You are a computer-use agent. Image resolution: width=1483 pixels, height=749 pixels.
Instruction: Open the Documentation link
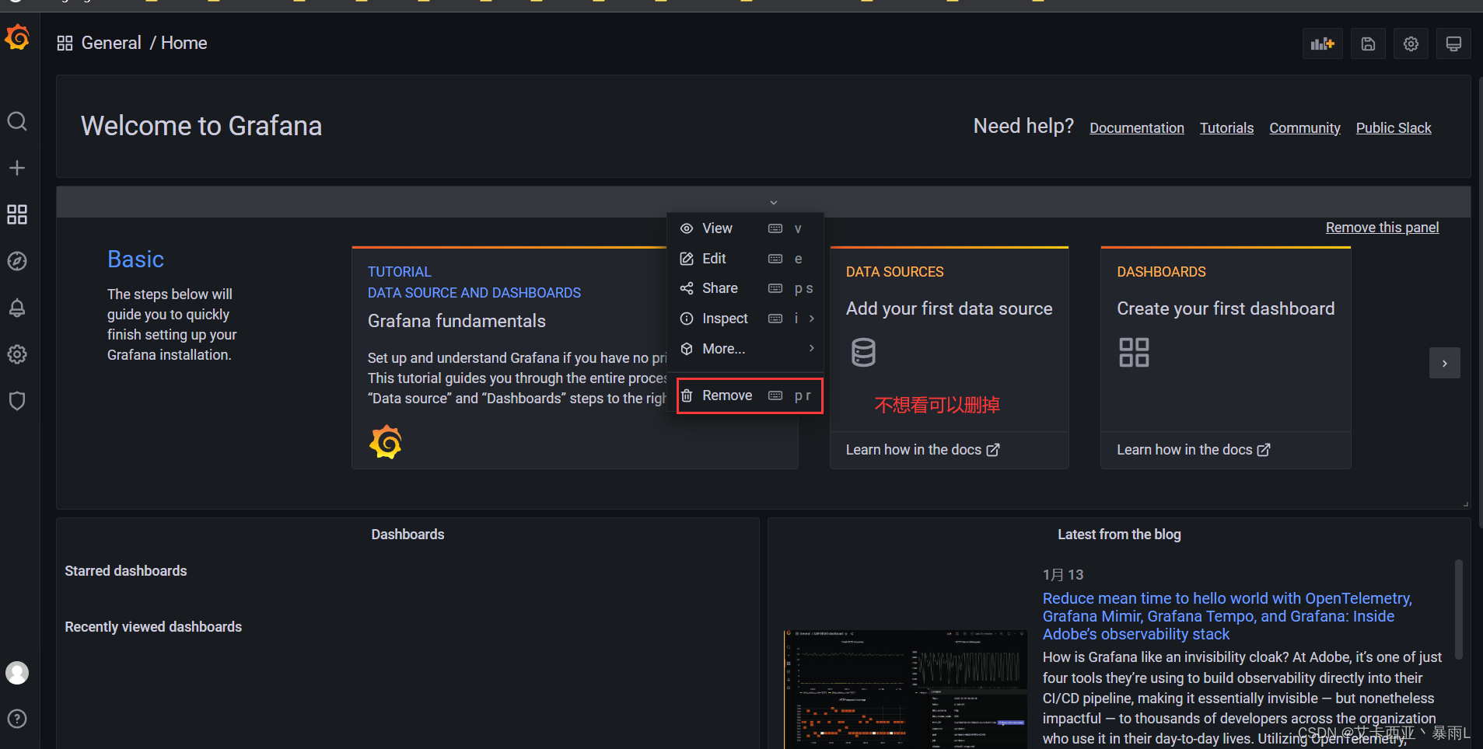pyautogui.click(x=1136, y=128)
